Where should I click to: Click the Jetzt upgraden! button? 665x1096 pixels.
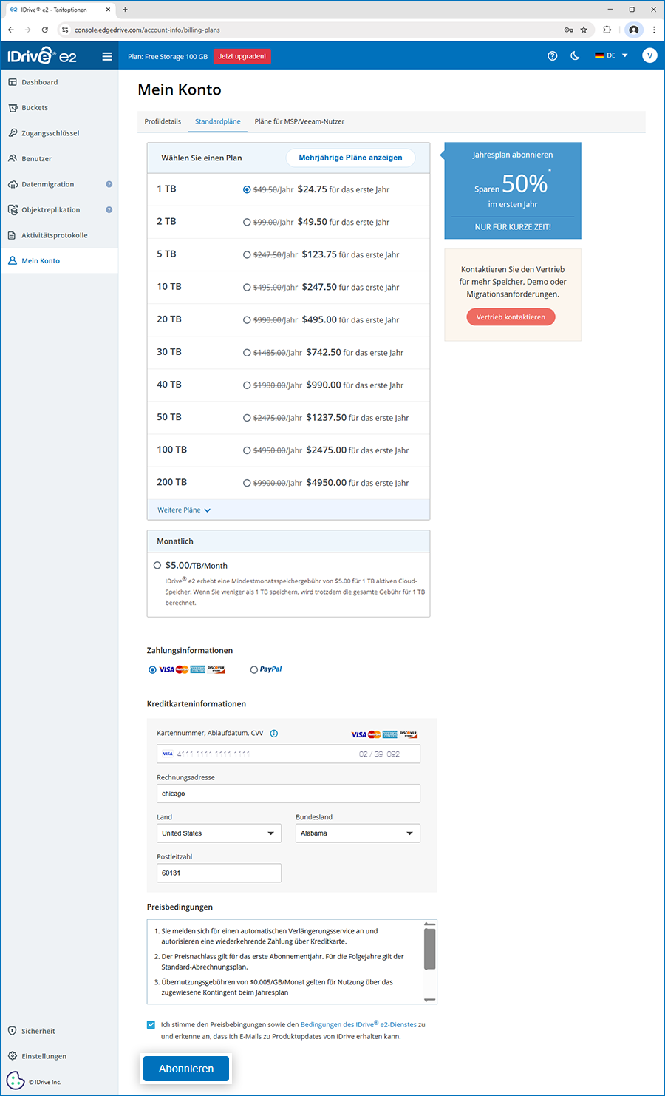click(x=242, y=56)
